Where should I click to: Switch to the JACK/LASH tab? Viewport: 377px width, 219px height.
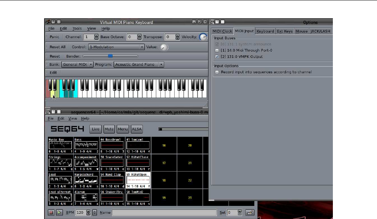tap(320, 31)
